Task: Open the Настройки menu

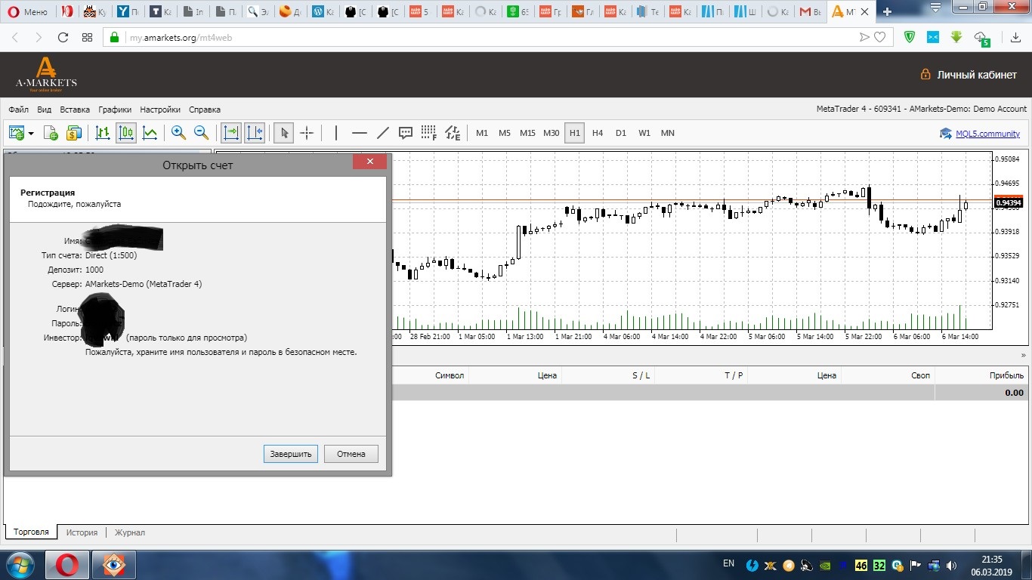Action: coord(160,109)
